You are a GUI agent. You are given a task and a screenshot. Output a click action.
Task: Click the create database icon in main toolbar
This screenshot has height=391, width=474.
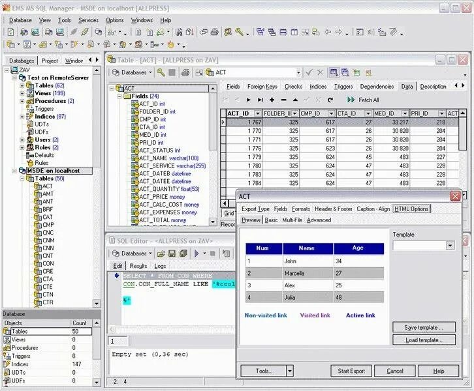(x=24, y=32)
